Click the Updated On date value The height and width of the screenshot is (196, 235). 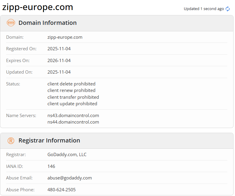[59, 72]
